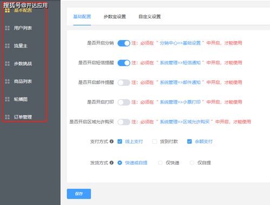Switch to the 步数宝设置 tab
The image size is (270, 205).
coord(115,17)
